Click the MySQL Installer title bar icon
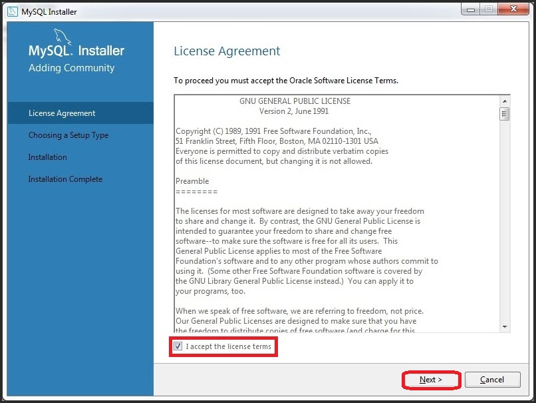The image size is (536, 403). (13, 11)
